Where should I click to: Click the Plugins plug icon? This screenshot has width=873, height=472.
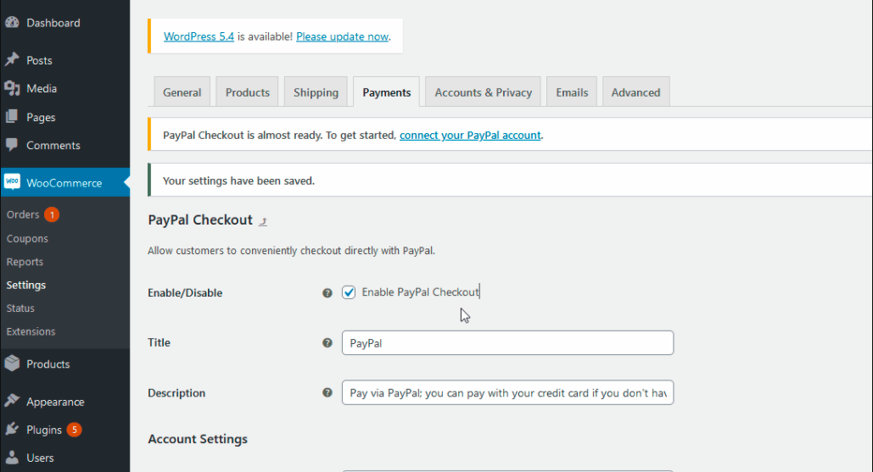(x=12, y=430)
